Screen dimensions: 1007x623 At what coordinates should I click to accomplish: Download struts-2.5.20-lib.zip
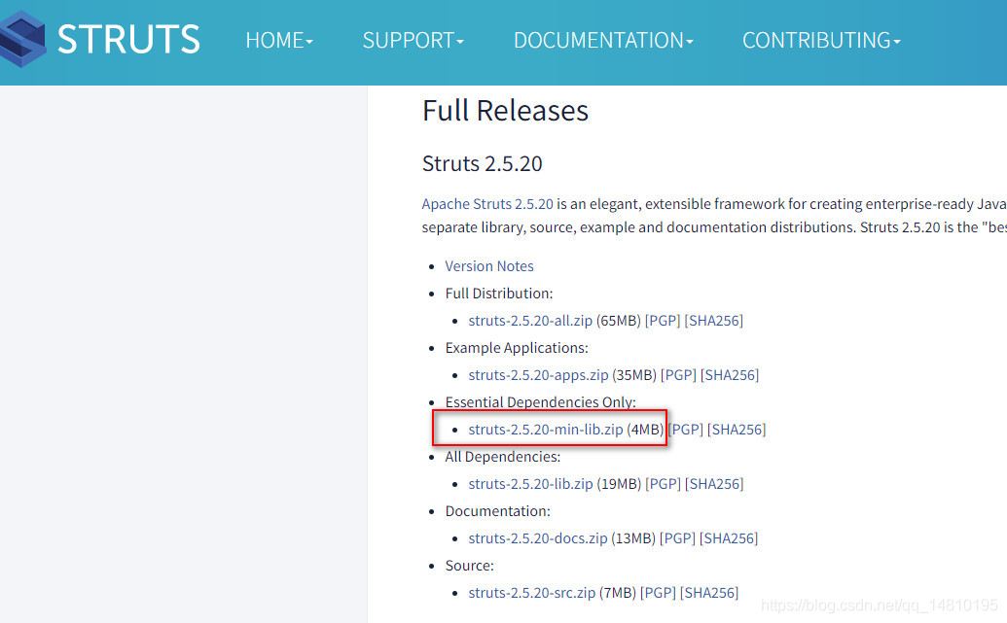tap(530, 484)
